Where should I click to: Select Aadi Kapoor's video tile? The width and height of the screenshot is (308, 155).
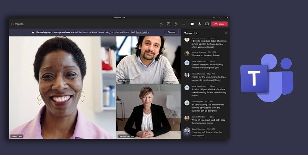(148, 60)
